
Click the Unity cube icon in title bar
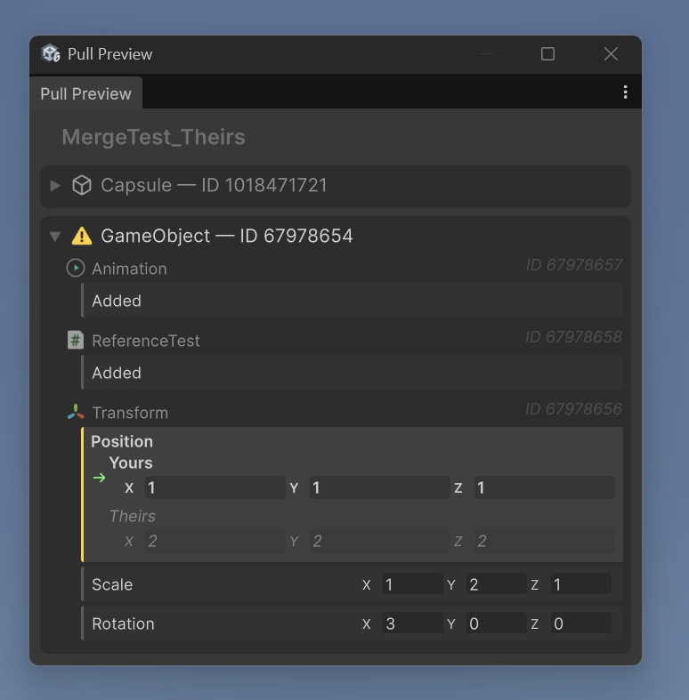click(51, 53)
